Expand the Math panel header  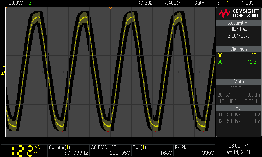tap(239, 81)
